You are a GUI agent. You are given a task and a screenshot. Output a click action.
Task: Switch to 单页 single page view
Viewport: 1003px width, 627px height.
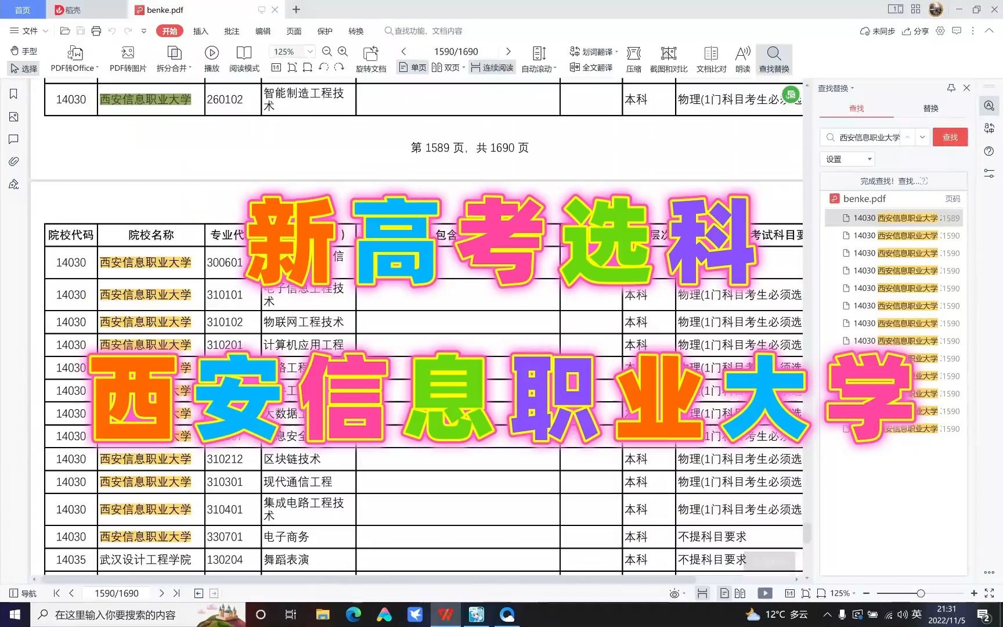[x=413, y=68]
